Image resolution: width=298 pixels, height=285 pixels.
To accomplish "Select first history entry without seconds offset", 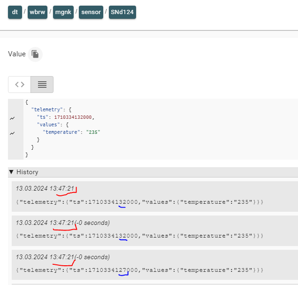I will coord(155,196).
